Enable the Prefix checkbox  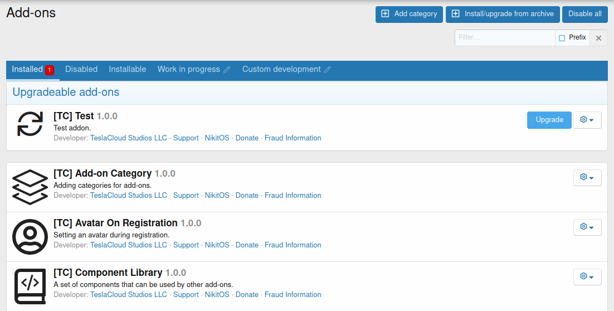[x=562, y=38]
